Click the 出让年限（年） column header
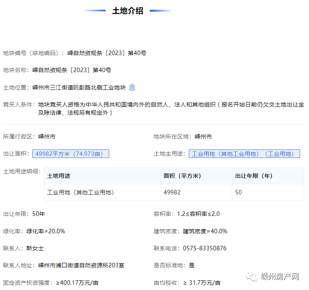The height and width of the screenshot is (290, 309). click(254, 176)
